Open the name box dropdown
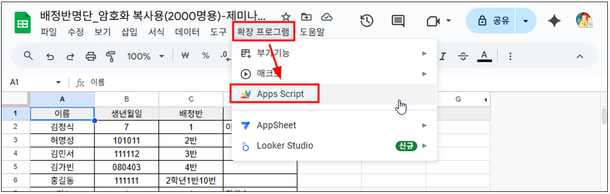Screen dimensions: 610x194 tap(59, 82)
